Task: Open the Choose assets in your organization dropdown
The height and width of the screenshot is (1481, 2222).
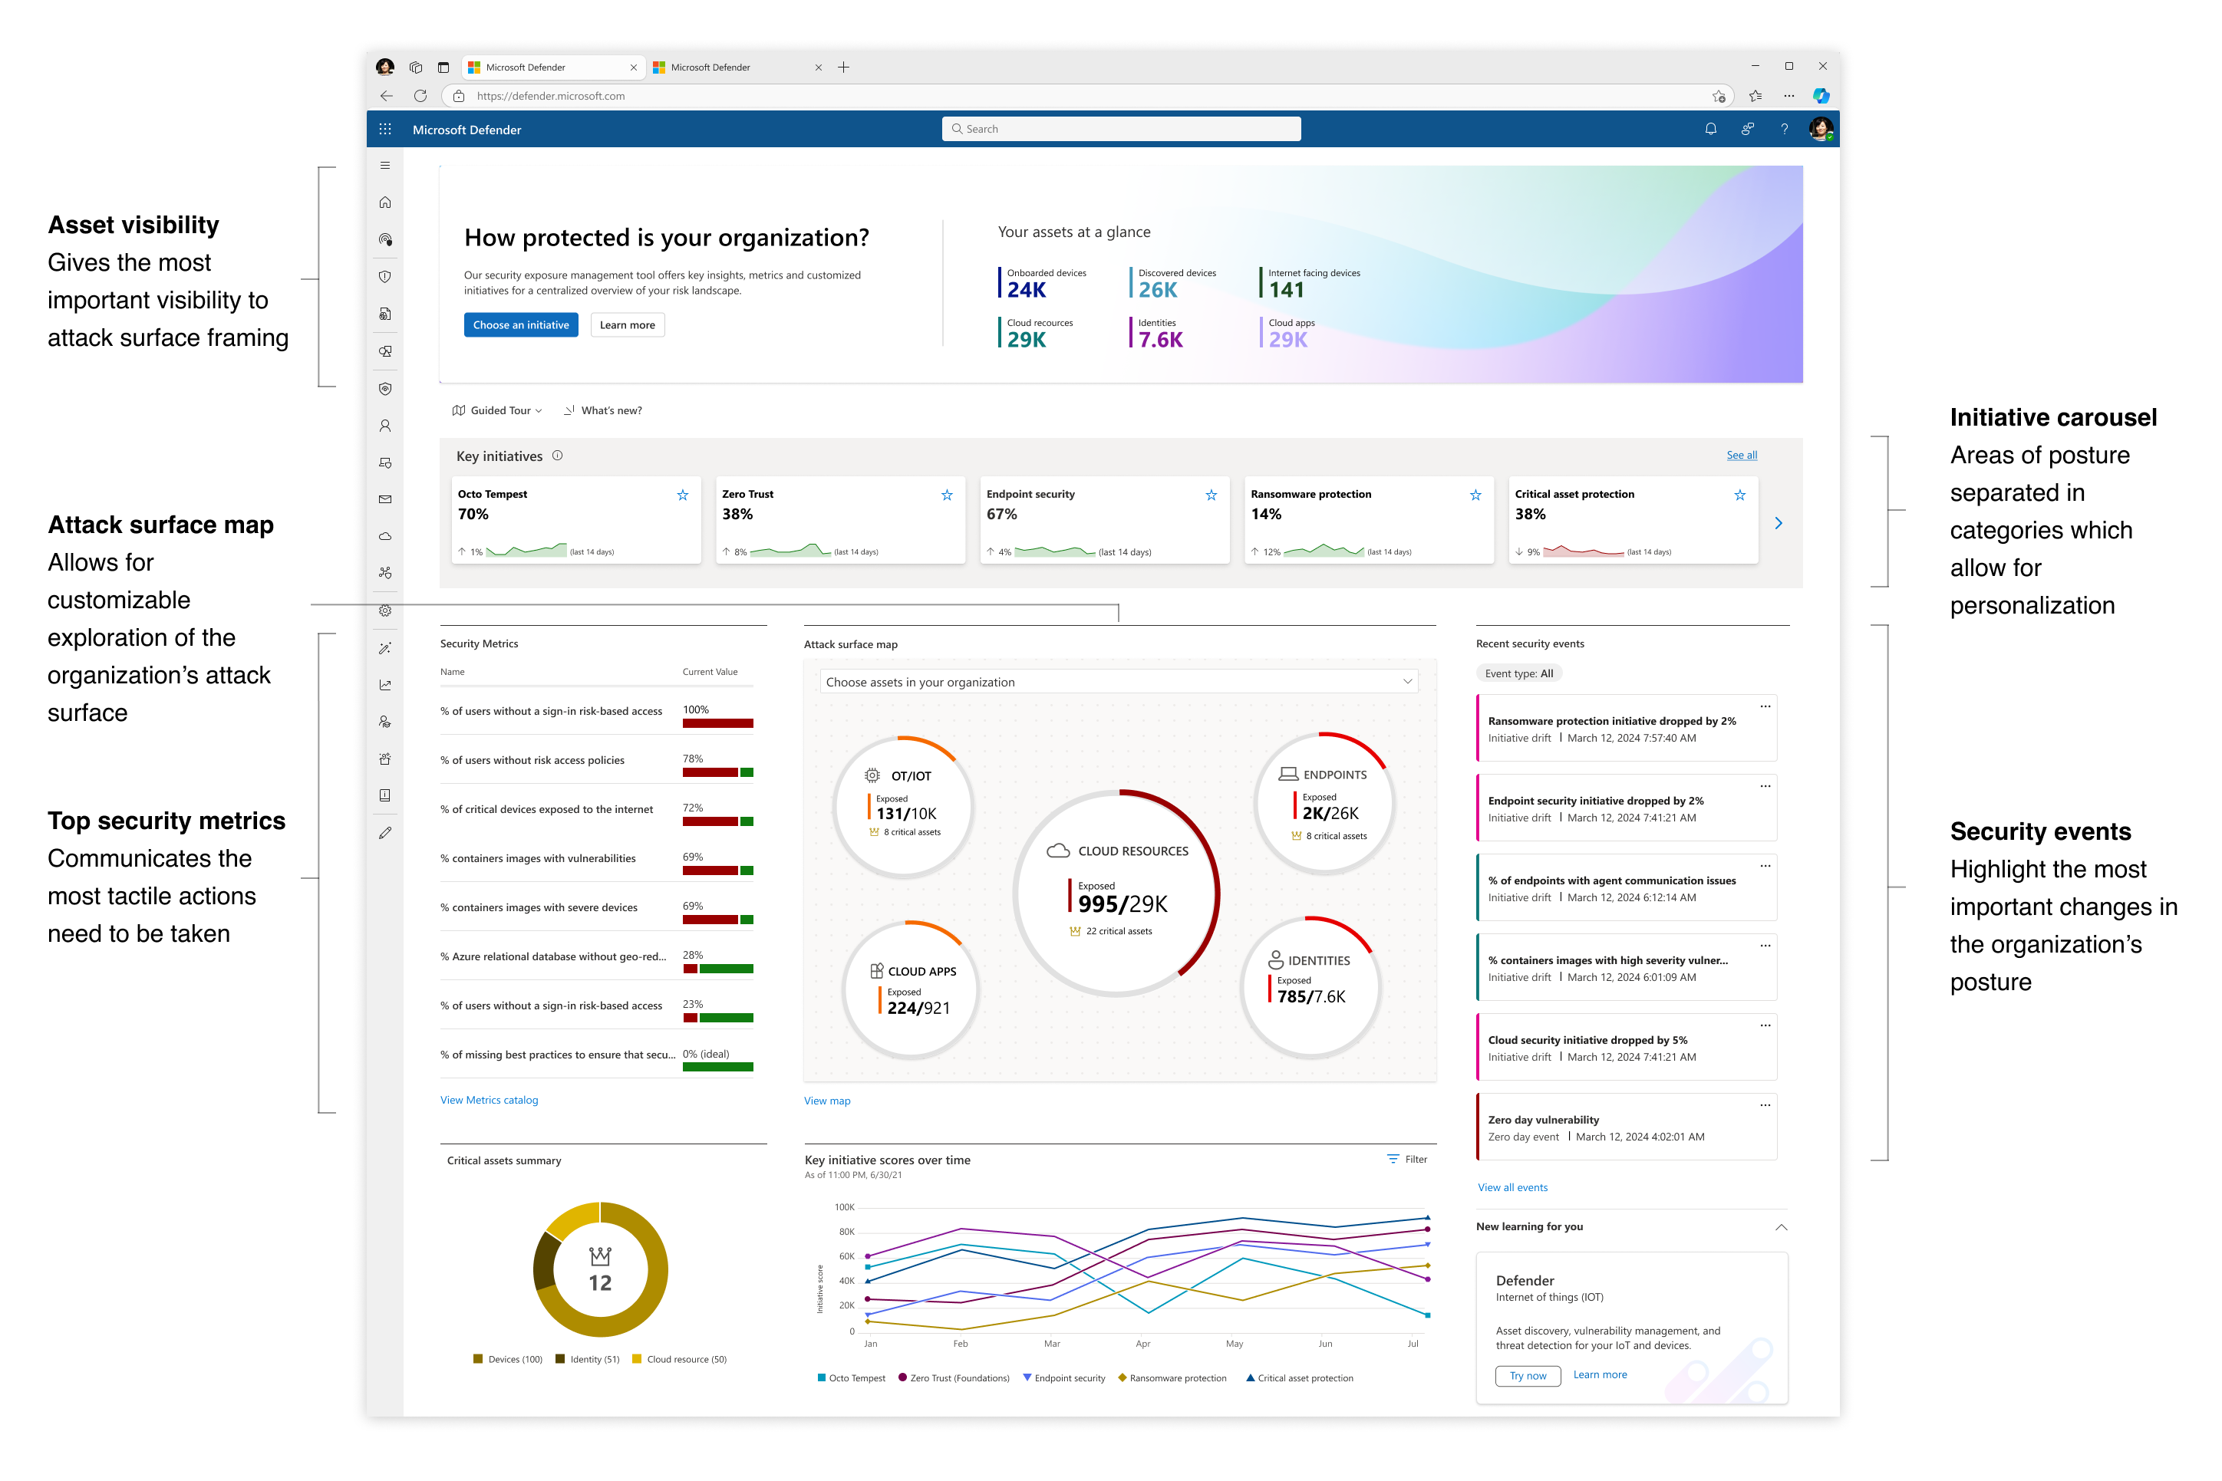Action: pos(1118,682)
